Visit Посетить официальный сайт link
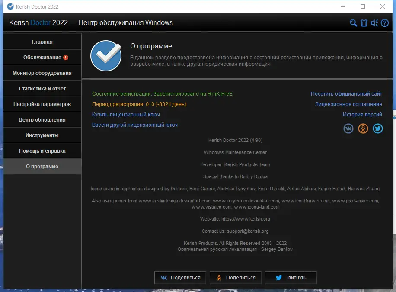Image resolution: width=396 pixels, height=292 pixels. coord(346,94)
